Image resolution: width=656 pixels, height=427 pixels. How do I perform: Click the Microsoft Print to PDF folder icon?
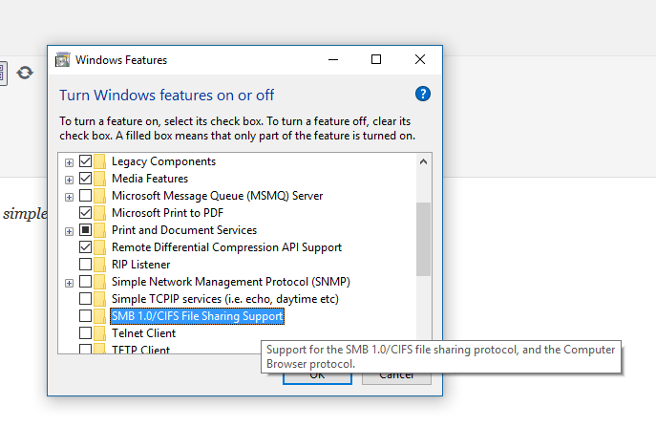coord(100,213)
